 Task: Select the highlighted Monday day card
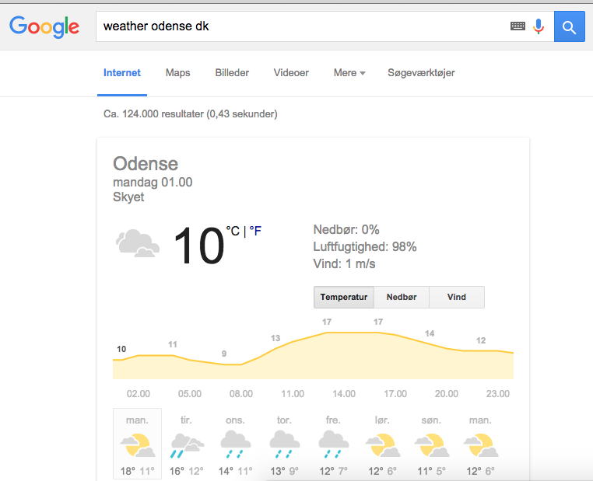coord(137,444)
